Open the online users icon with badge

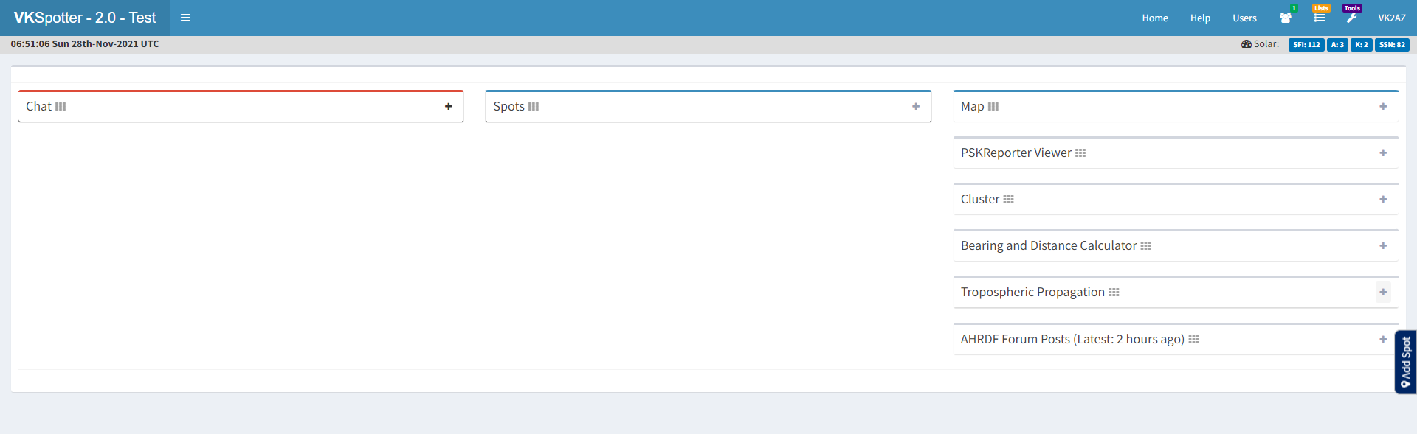coord(1286,18)
